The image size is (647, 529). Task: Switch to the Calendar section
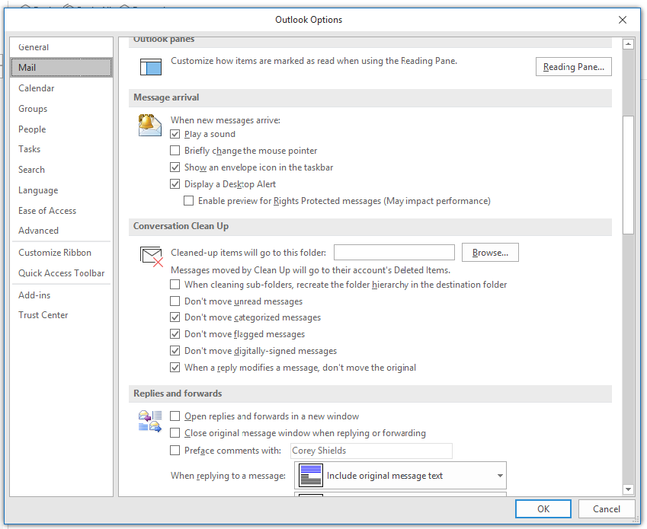pyautogui.click(x=37, y=88)
